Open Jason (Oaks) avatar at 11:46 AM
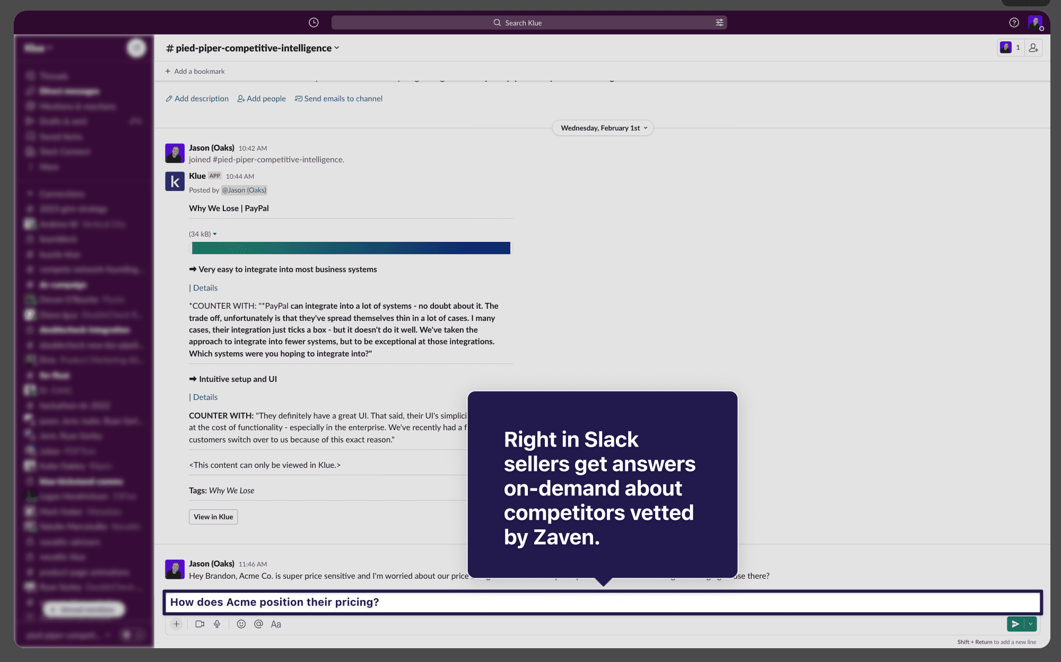The height and width of the screenshot is (662, 1061). click(175, 569)
